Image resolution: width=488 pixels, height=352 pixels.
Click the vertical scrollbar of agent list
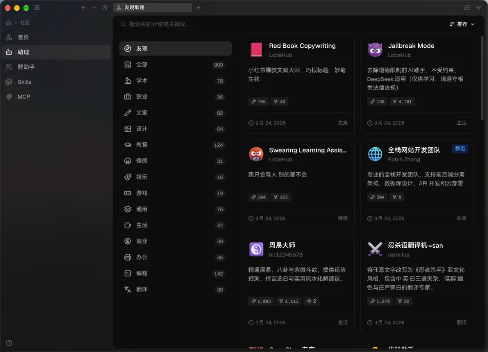click(483, 78)
